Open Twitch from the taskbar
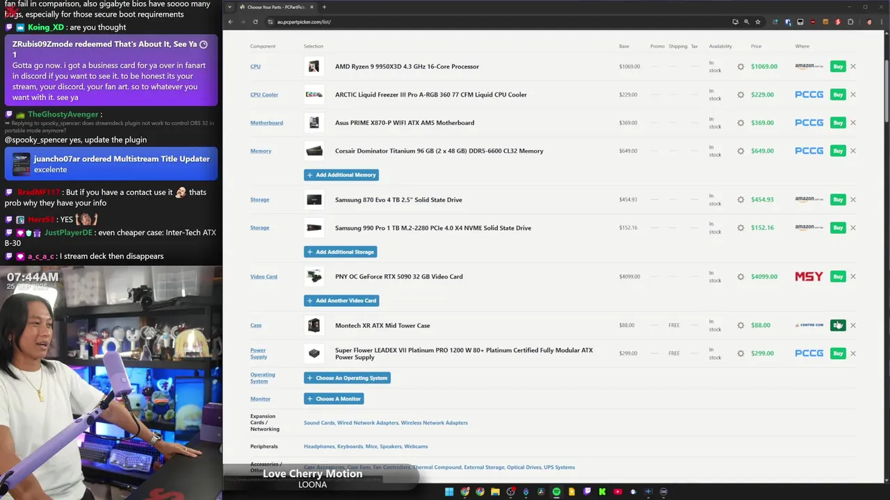Screen dimensions: 890x500 tap(587, 492)
